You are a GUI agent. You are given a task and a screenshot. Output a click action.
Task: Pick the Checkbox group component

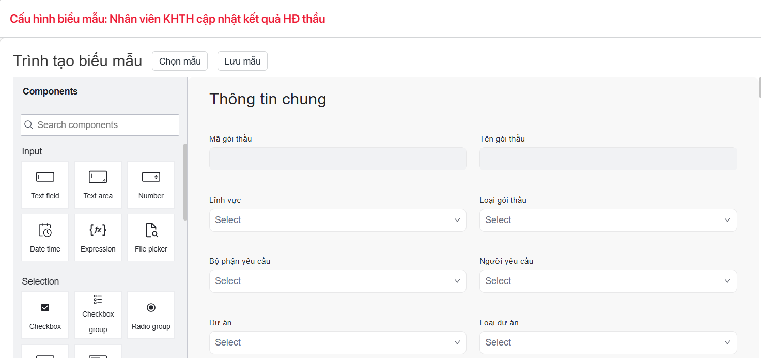click(98, 315)
